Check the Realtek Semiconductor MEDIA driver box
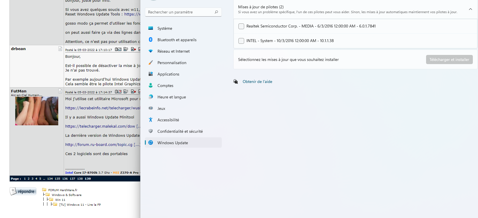This screenshot has height=218, width=478. [x=241, y=26]
